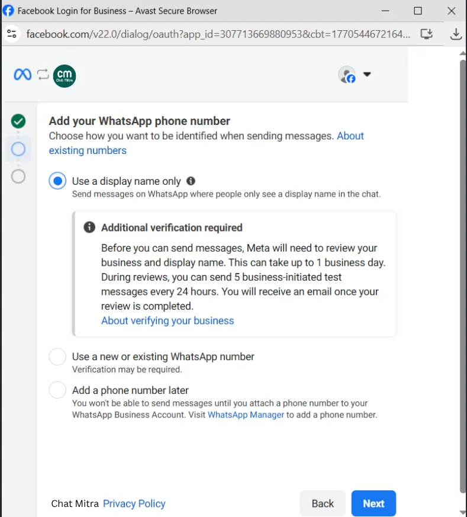Select Add a phone number later
The height and width of the screenshot is (517, 467).
click(x=57, y=390)
